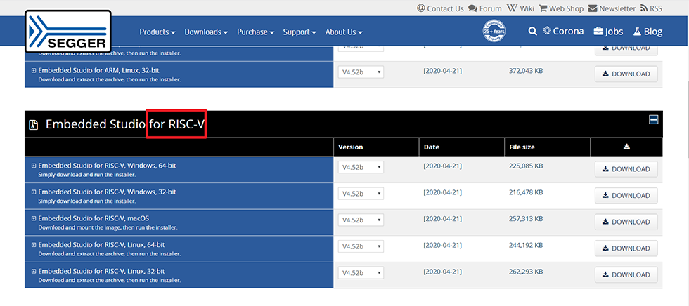
Task: Click the date in RISC-V macOS row
Action: 442,219
